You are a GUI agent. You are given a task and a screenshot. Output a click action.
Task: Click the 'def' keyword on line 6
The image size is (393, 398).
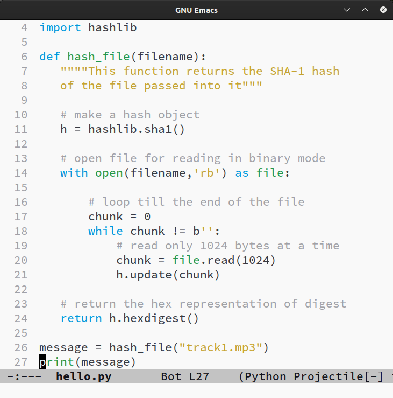tap(49, 57)
